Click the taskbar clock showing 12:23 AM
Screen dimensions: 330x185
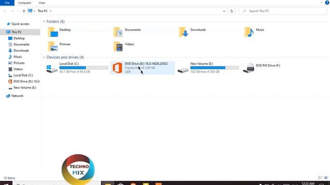(308, 183)
